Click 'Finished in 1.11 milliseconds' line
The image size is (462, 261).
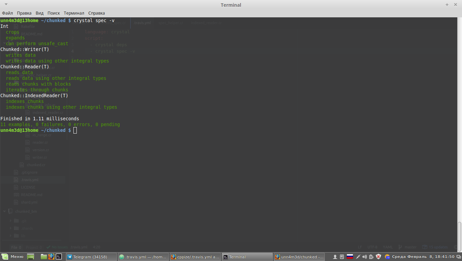click(40, 119)
